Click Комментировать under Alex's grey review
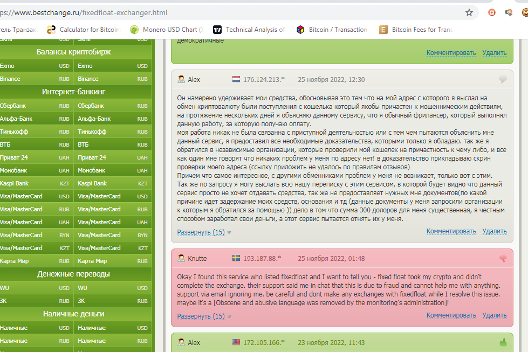The width and height of the screenshot is (528, 352). 451,231
